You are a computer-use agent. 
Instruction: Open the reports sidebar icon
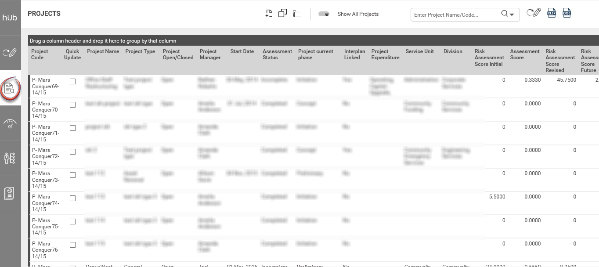coord(10,193)
